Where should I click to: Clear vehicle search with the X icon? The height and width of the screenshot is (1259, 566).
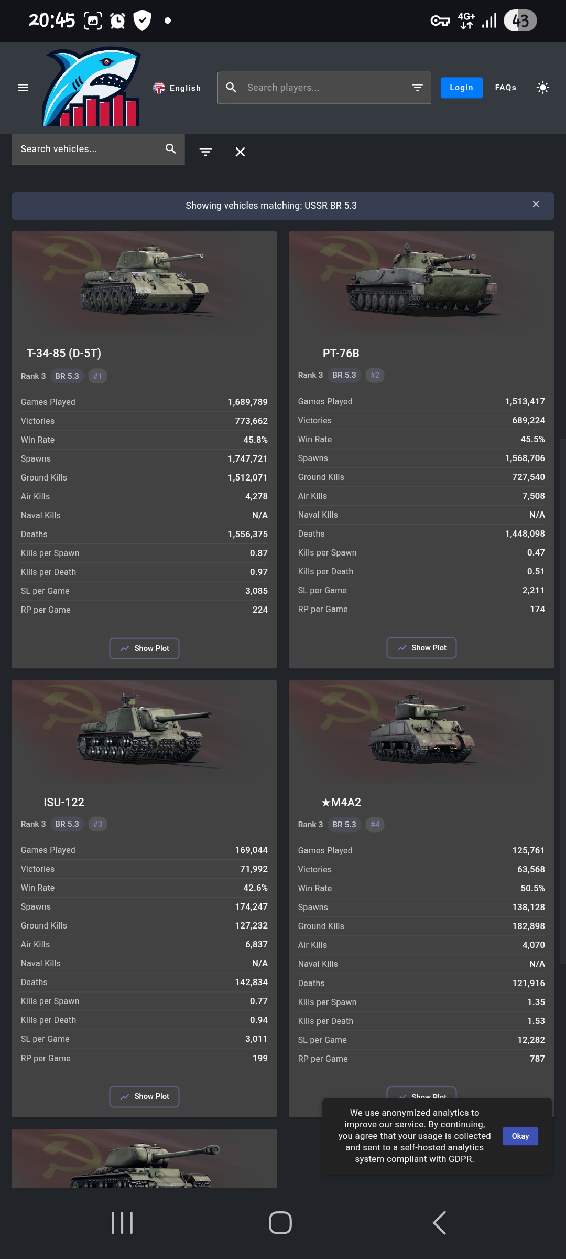[240, 152]
